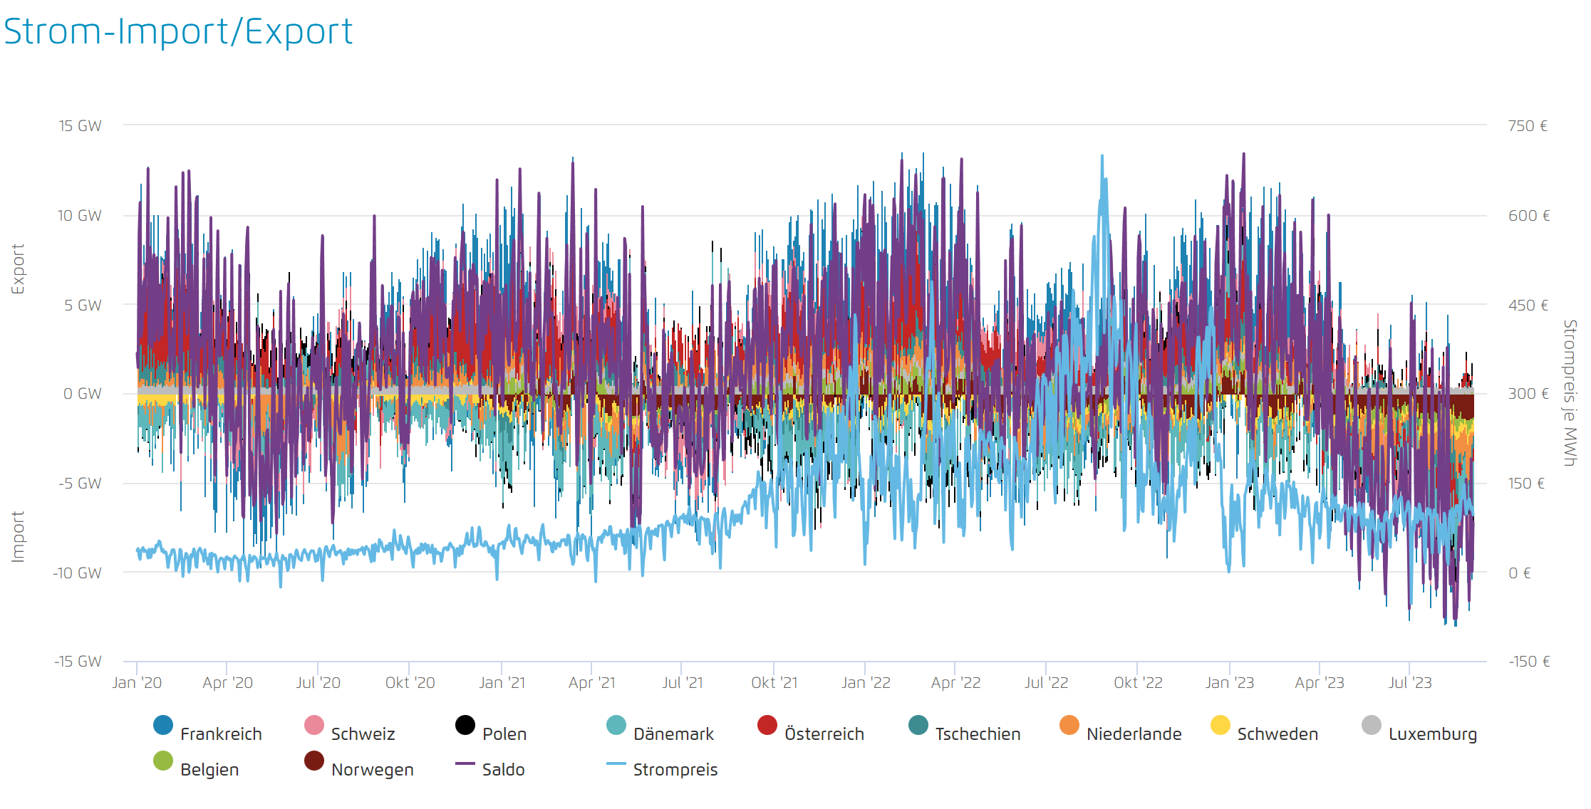Click the Okt '22 axis tick label
Screen dimensions: 1591x809
point(1138,683)
